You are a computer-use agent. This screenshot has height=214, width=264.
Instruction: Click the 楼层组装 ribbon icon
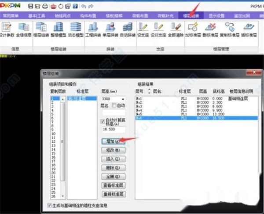(x=41, y=29)
